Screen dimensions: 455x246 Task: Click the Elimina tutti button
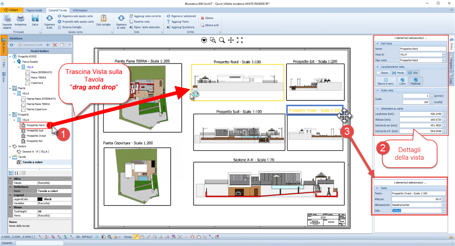pos(210,25)
